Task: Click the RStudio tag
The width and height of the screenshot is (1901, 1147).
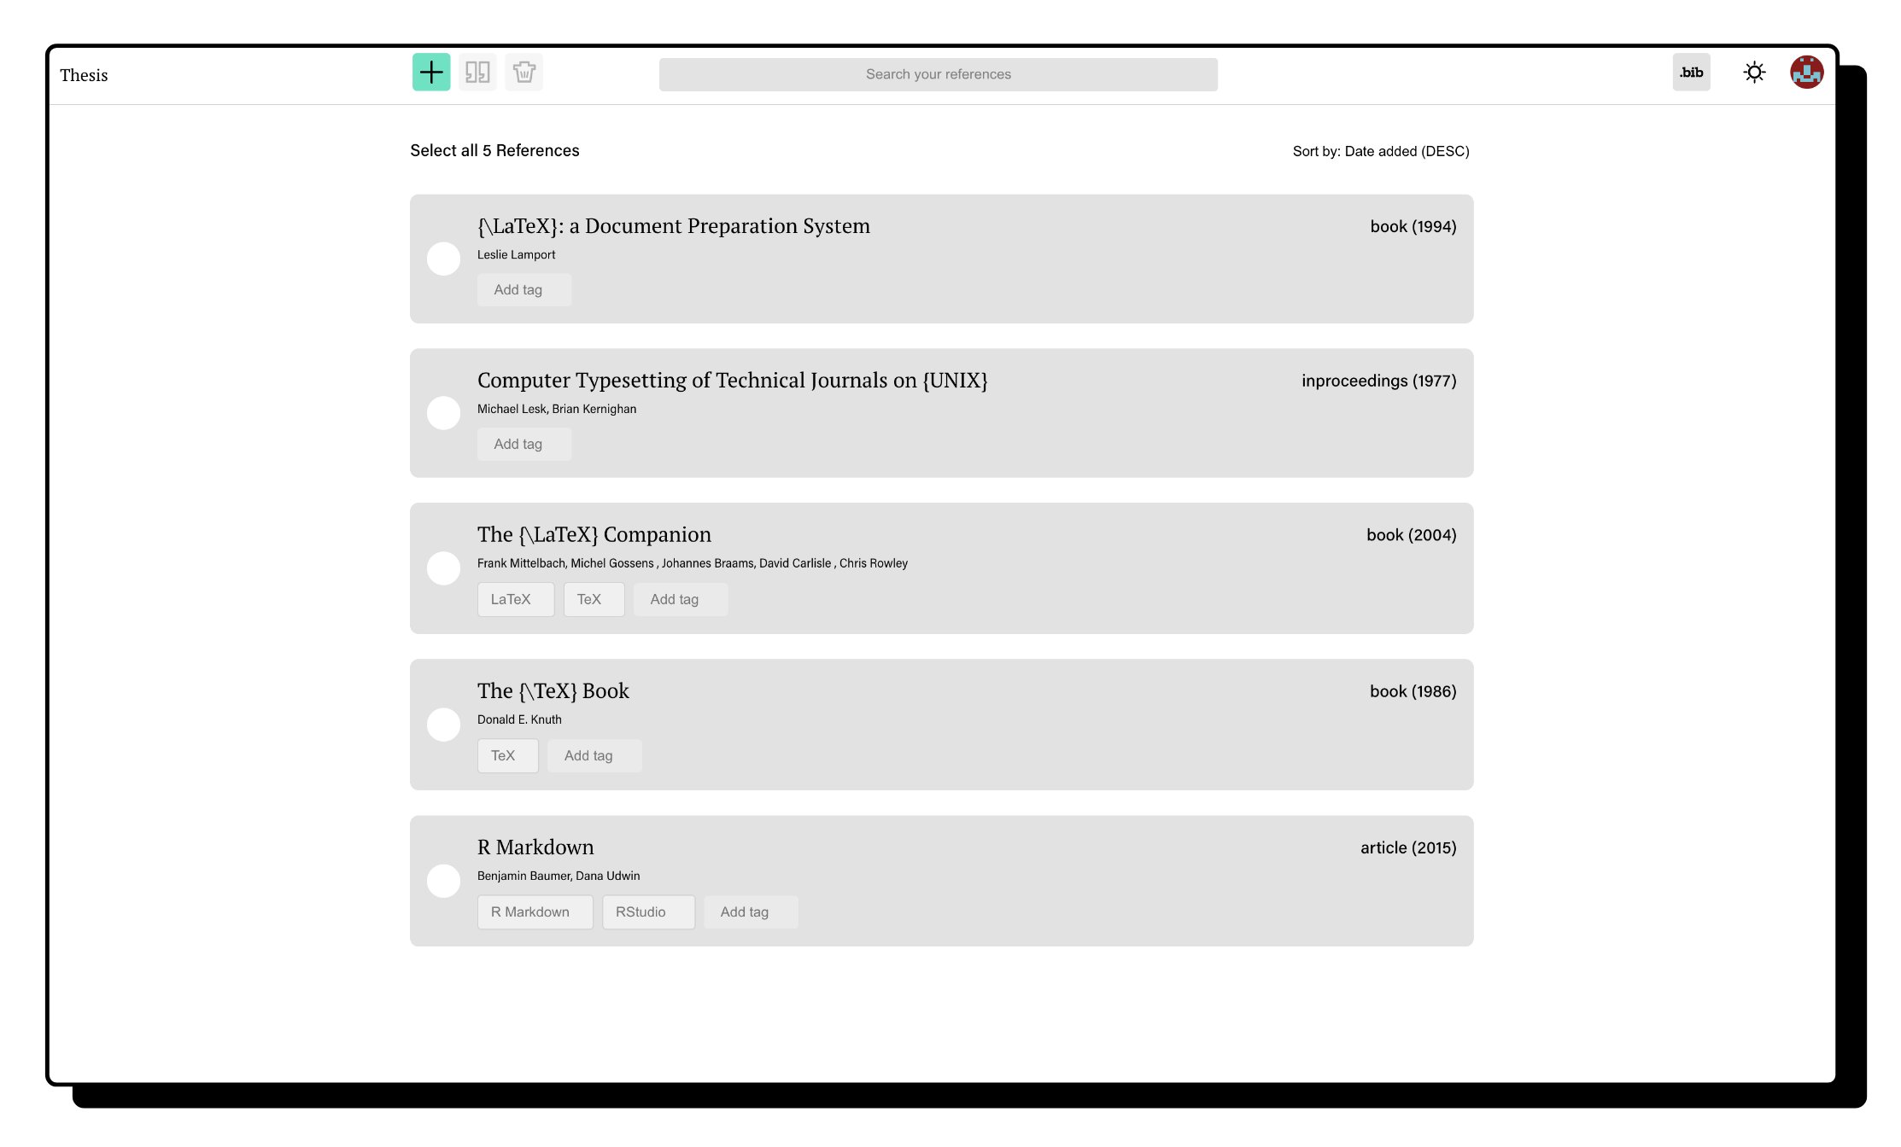Action: click(647, 911)
